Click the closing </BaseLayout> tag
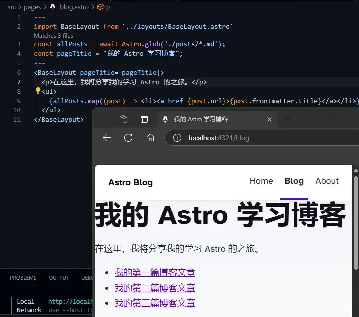Screen dimensions: 359x317 click(59, 120)
